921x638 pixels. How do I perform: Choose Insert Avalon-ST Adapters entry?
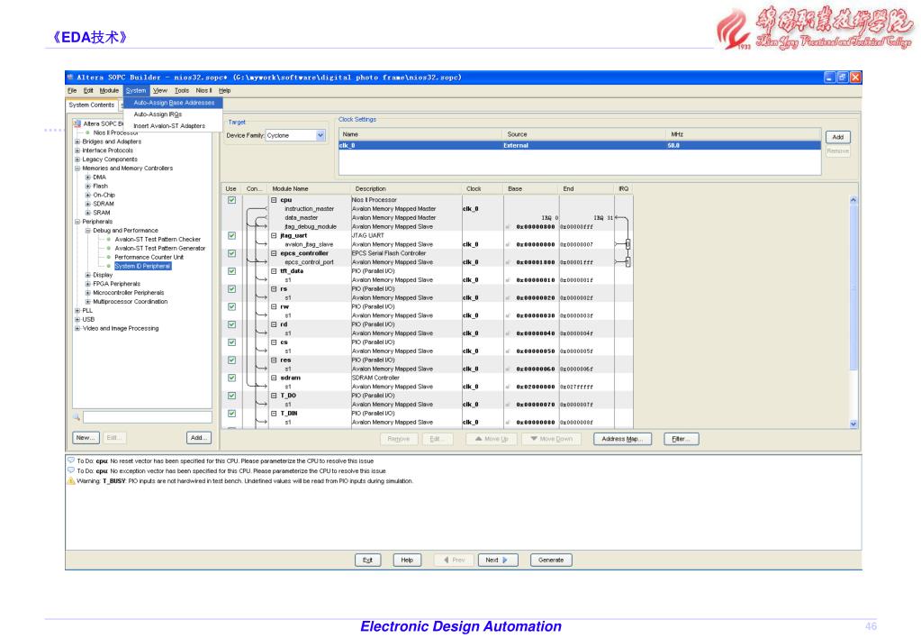[x=169, y=126]
